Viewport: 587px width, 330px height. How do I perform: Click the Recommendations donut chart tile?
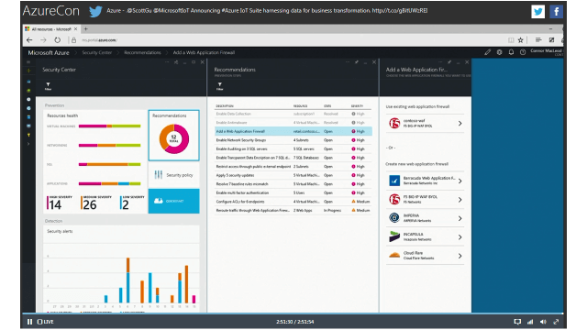[x=173, y=136]
